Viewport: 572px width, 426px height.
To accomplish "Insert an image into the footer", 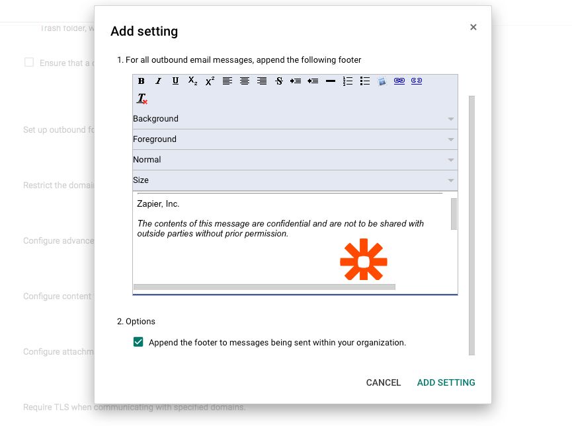I will [x=382, y=81].
